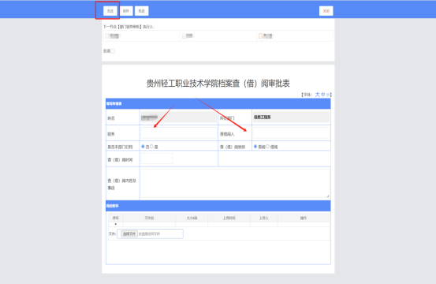The width and height of the screenshot is (436, 284).
Task: Tick the middle executor checkbox
Action: 184,35
